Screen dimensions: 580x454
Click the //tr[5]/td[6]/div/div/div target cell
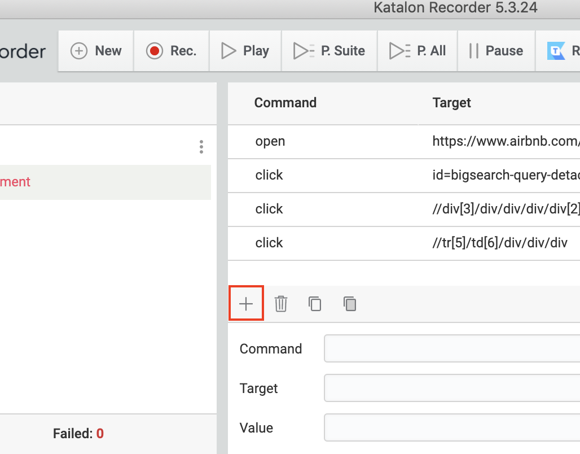click(x=500, y=243)
